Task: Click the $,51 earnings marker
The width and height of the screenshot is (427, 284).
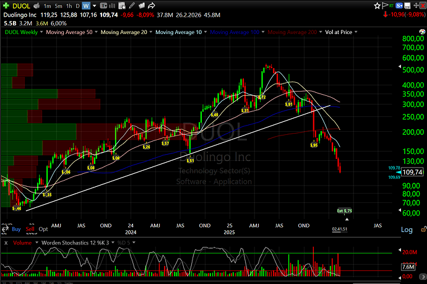Action: coord(190,160)
